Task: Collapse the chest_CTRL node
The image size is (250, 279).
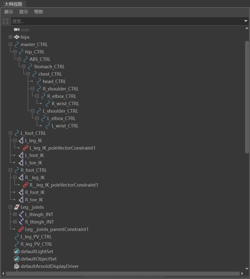Action: (28, 74)
